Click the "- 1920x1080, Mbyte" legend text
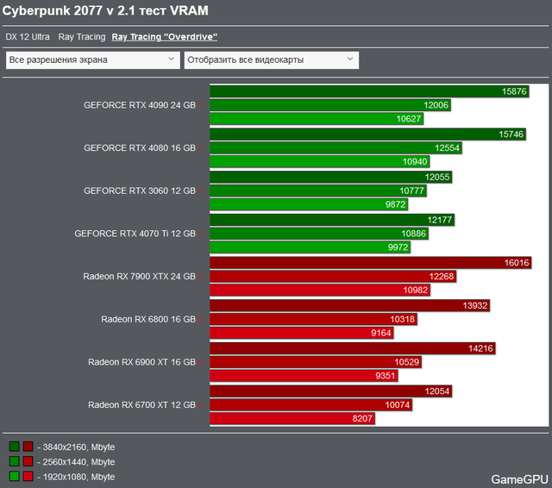 click(76, 477)
